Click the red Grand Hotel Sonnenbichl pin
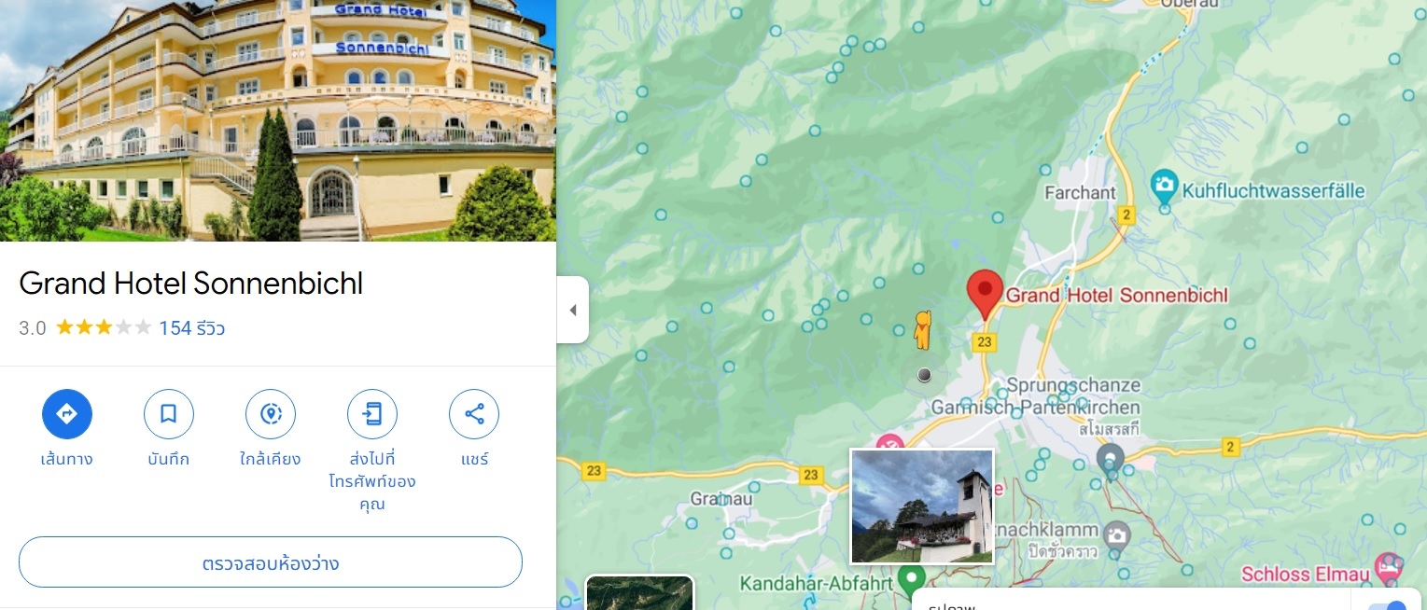1427x610 pixels. 984,295
